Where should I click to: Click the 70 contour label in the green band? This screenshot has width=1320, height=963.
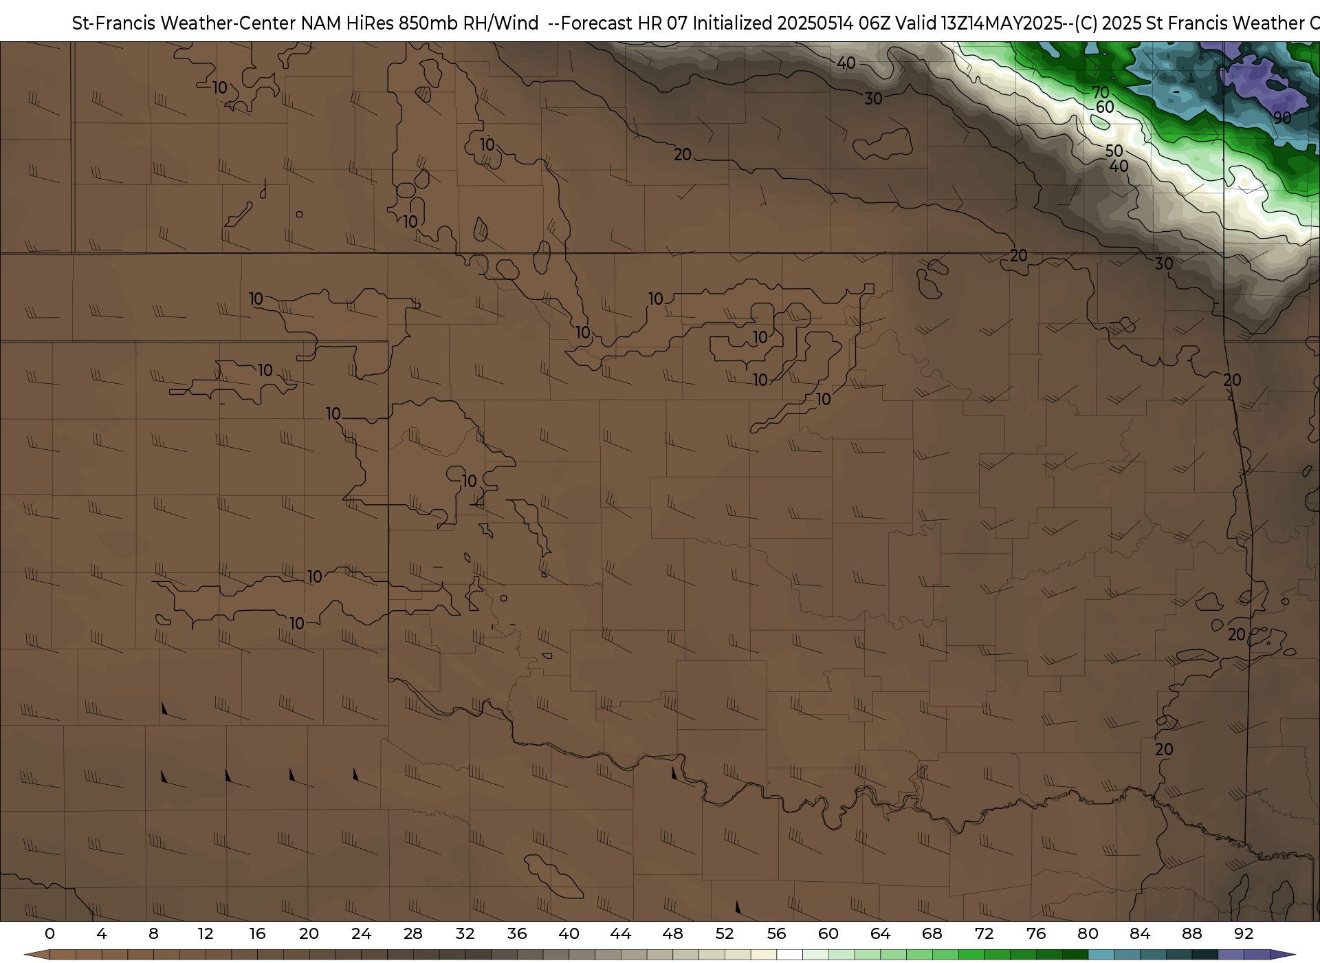click(1101, 92)
